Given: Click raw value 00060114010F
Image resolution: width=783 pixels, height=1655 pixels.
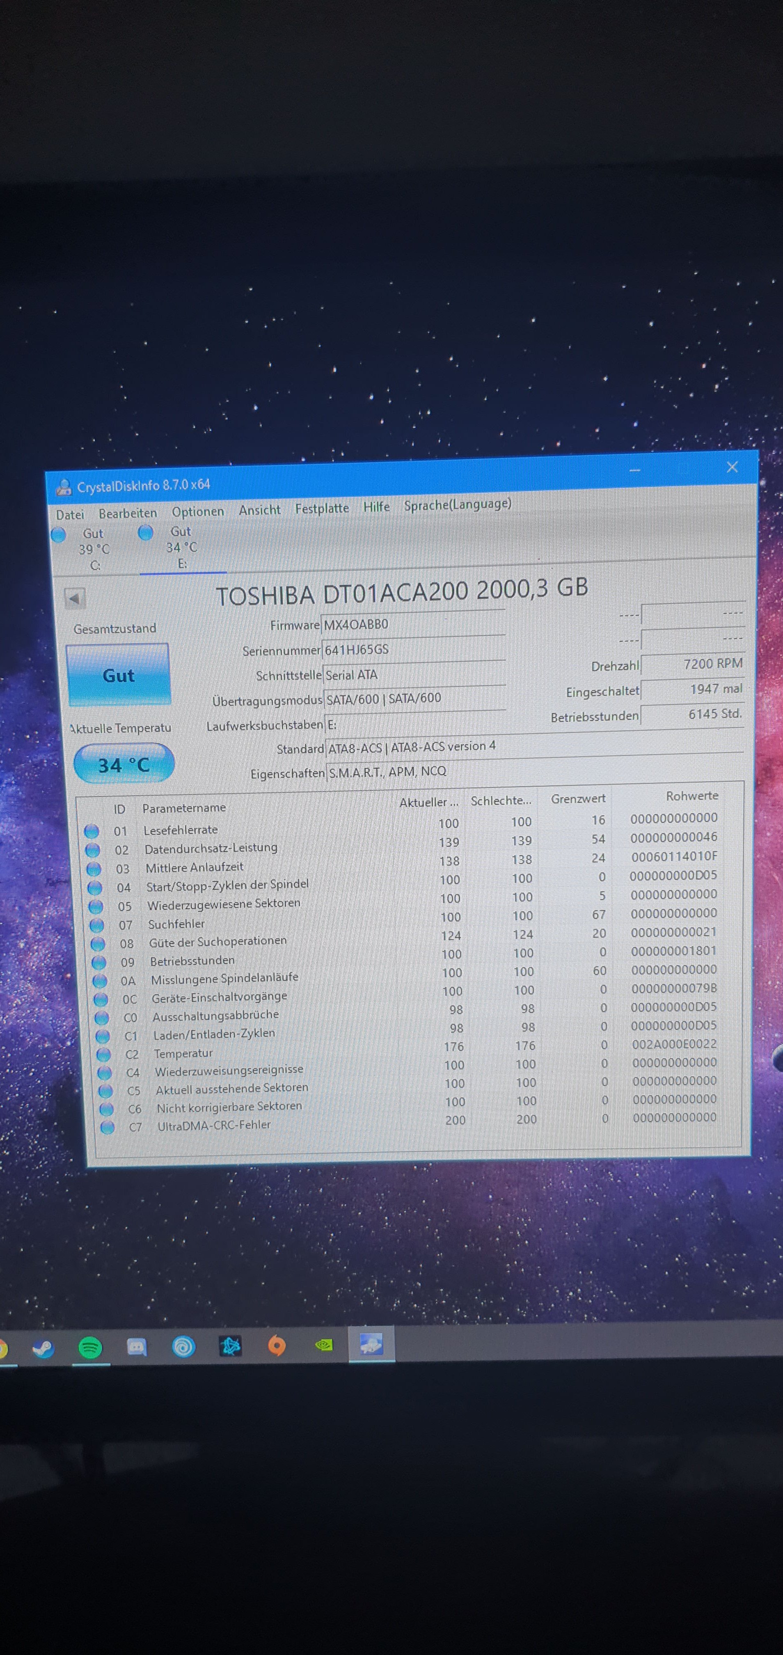Looking at the screenshot, I should point(674,856).
